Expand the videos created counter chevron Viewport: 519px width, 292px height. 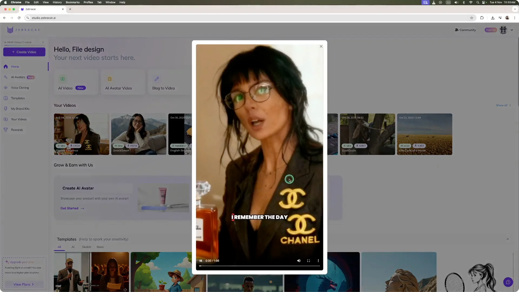click(x=43, y=42)
